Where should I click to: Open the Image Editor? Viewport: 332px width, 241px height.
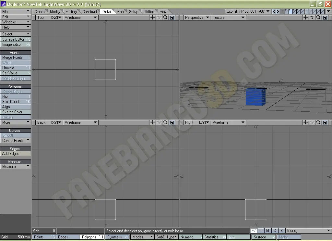[x=16, y=44]
